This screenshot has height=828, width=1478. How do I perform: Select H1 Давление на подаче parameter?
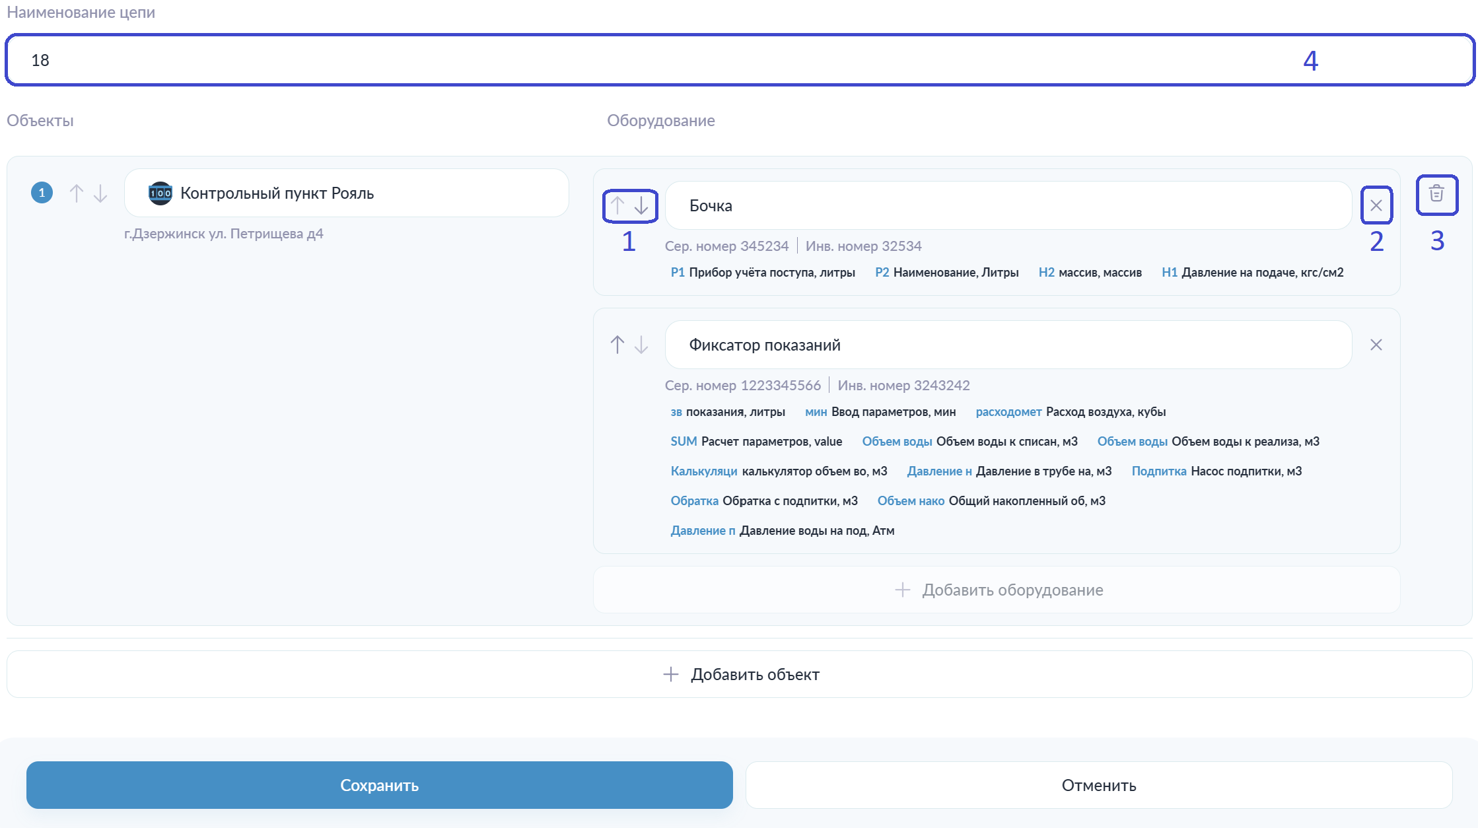pos(1253,273)
